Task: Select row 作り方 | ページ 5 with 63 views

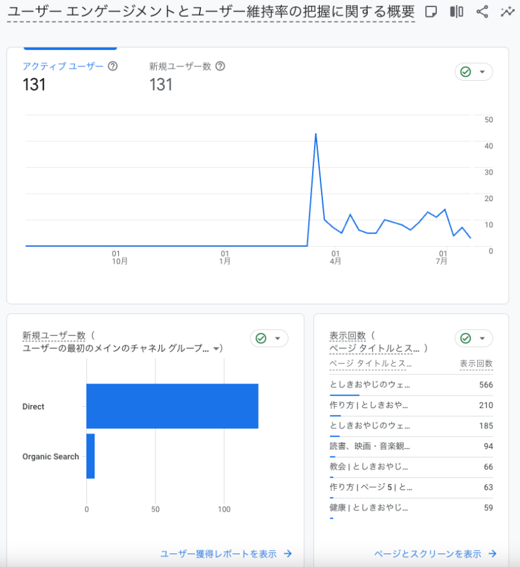Action: pyautogui.click(x=411, y=487)
